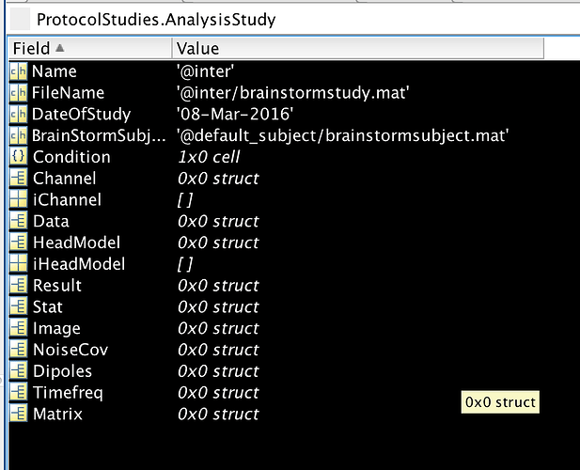Image resolution: width=580 pixels, height=470 pixels.
Task: Click the [ ] value of iHeadModel
Action: (x=185, y=264)
